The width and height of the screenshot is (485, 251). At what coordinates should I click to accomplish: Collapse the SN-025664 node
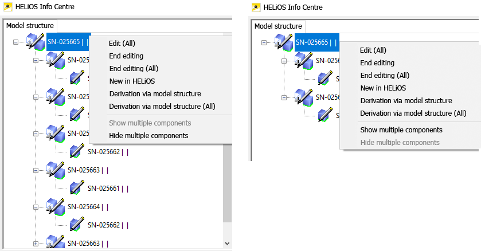pyautogui.click(x=36, y=207)
